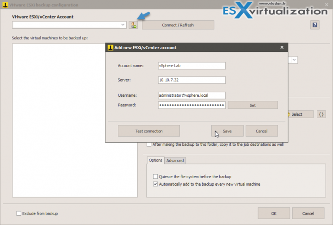Screen dimensions: 333x225
Task: Click the Password field
Action: (x=191, y=105)
